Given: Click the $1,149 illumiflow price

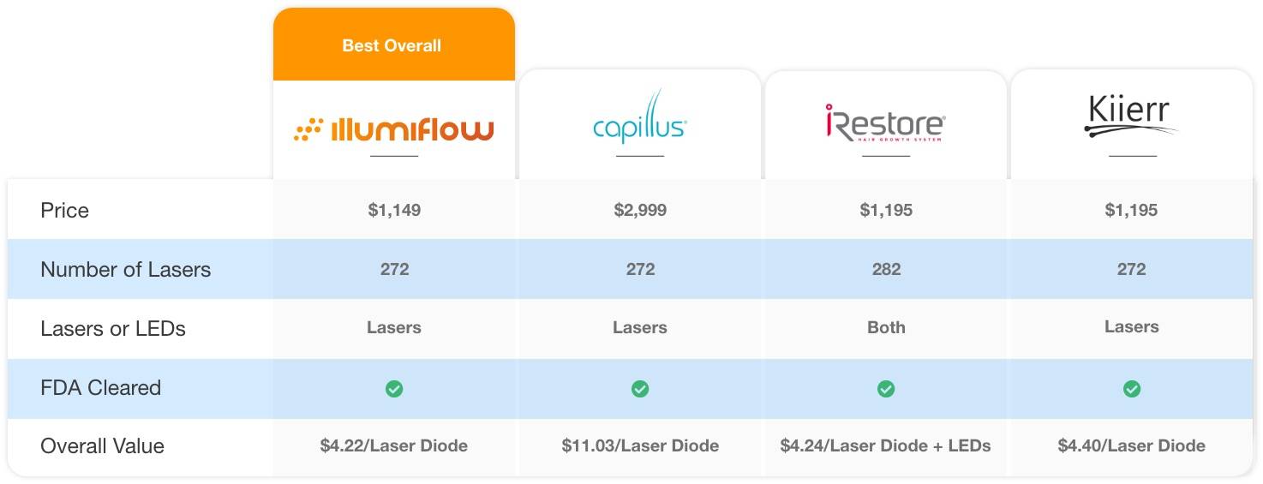Looking at the screenshot, I should point(394,211).
